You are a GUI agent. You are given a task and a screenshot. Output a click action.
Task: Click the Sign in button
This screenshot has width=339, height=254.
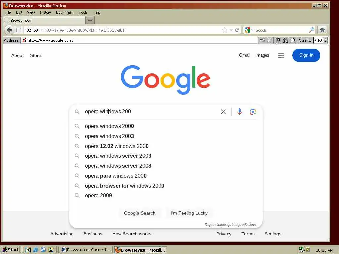pyautogui.click(x=306, y=55)
